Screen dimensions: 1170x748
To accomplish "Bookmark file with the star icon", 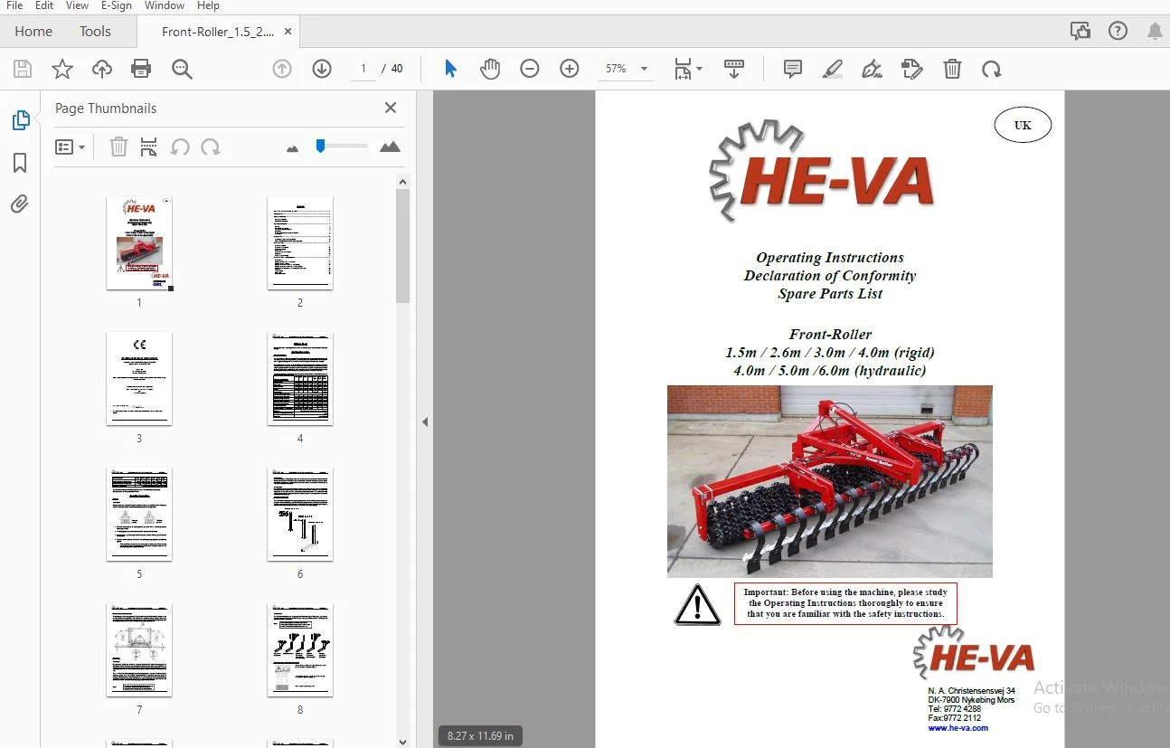I will tap(62, 69).
